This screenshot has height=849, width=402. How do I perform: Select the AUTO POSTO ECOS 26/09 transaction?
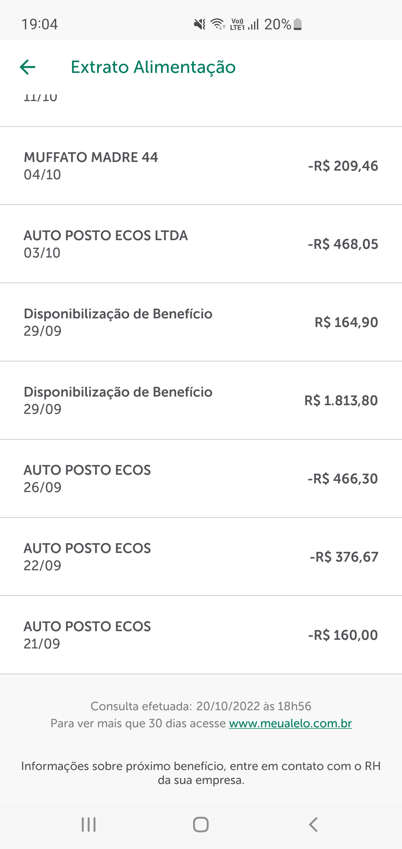pyautogui.click(x=201, y=478)
